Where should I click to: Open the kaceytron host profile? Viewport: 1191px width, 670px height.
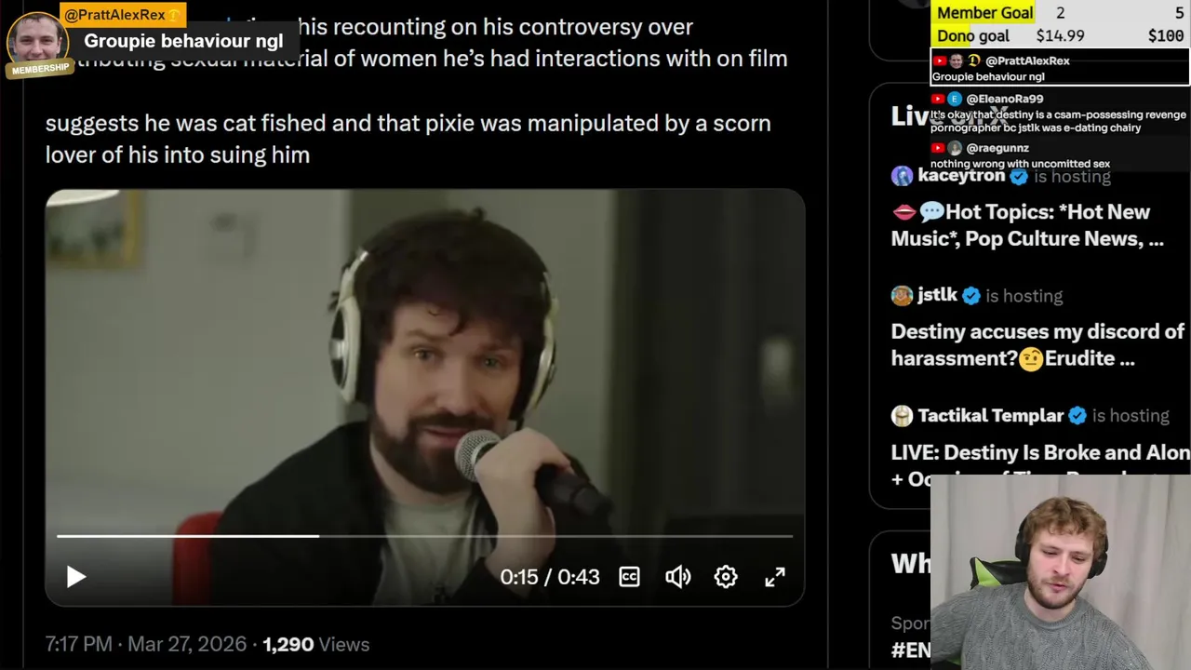pyautogui.click(x=961, y=176)
